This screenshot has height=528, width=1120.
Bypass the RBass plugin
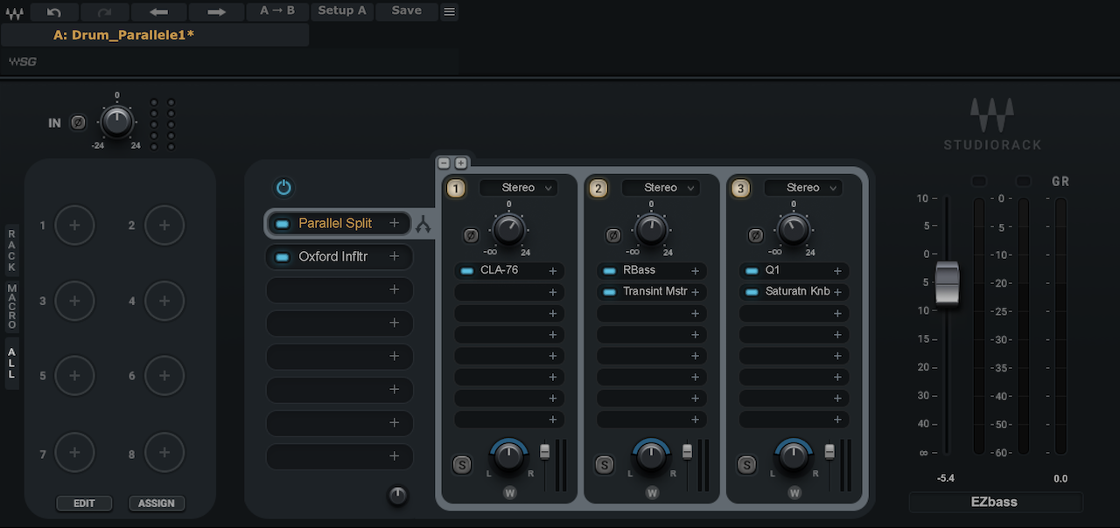click(609, 271)
